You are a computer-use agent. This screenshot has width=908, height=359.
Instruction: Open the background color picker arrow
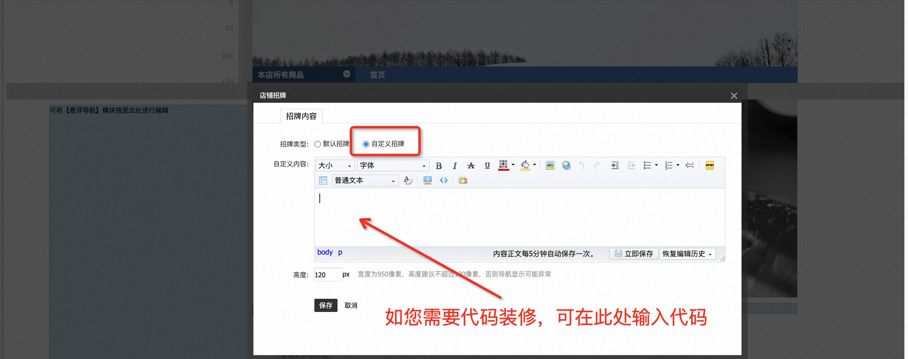coord(535,165)
